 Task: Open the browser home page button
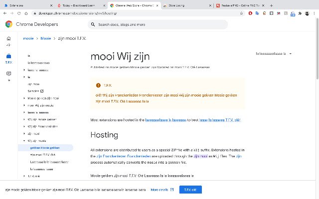pyautogui.click(x=26, y=13)
